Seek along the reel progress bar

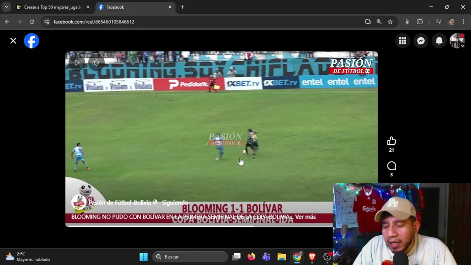[x=199, y=226]
